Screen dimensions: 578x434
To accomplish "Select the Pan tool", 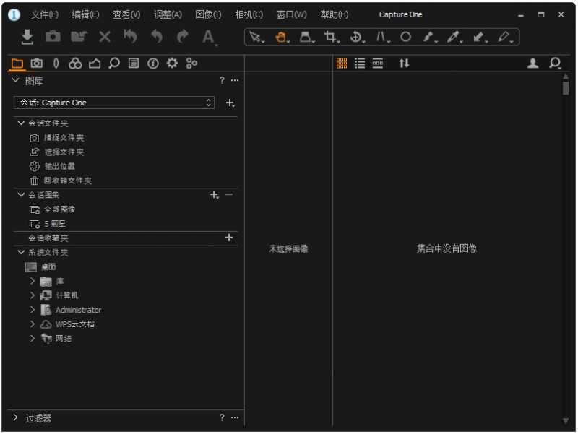I will pos(281,38).
